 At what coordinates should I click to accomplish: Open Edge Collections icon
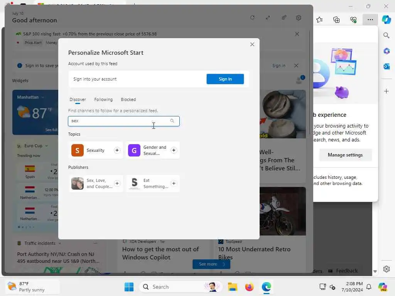(336, 20)
